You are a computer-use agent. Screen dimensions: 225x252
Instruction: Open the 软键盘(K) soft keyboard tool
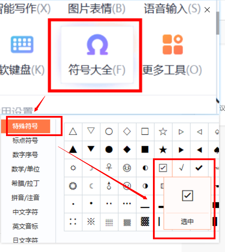[22, 55]
